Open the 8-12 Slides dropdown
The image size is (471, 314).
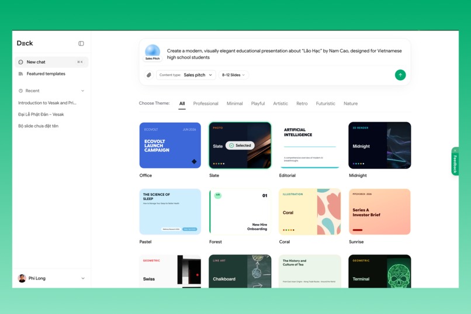click(233, 75)
